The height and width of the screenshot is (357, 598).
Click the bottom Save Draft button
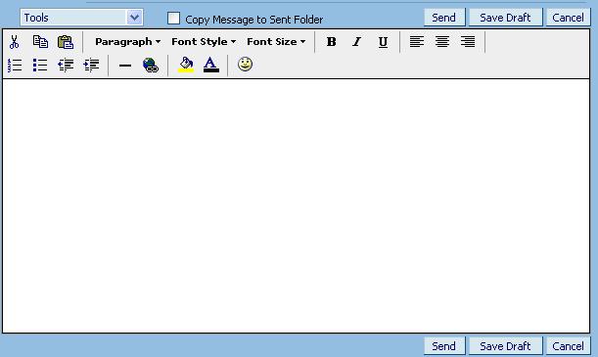click(505, 346)
